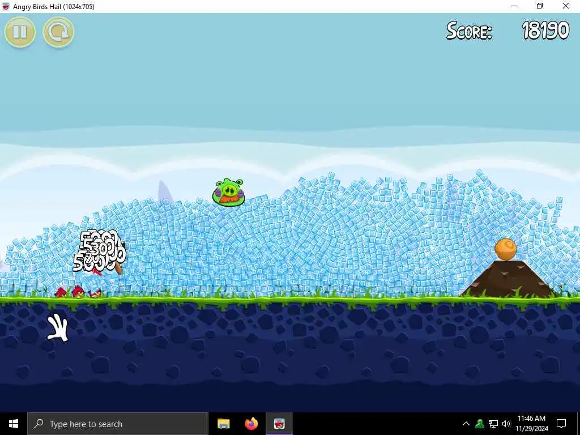580x435 pixels.
Task: Minimize the Angry Birds Hail window
Action: pyautogui.click(x=514, y=6)
